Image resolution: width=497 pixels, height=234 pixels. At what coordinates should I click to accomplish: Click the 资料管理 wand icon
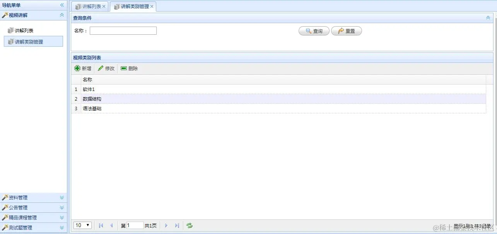tap(5, 197)
